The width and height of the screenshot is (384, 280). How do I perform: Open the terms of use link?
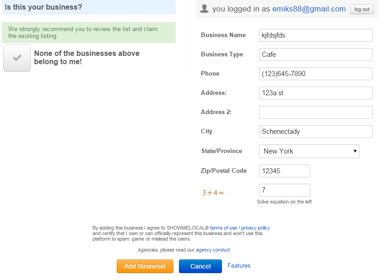point(223,228)
